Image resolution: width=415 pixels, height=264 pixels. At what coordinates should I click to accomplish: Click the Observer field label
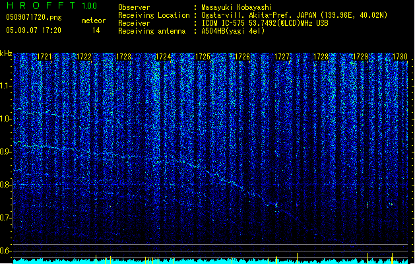pyautogui.click(x=134, y=7)
